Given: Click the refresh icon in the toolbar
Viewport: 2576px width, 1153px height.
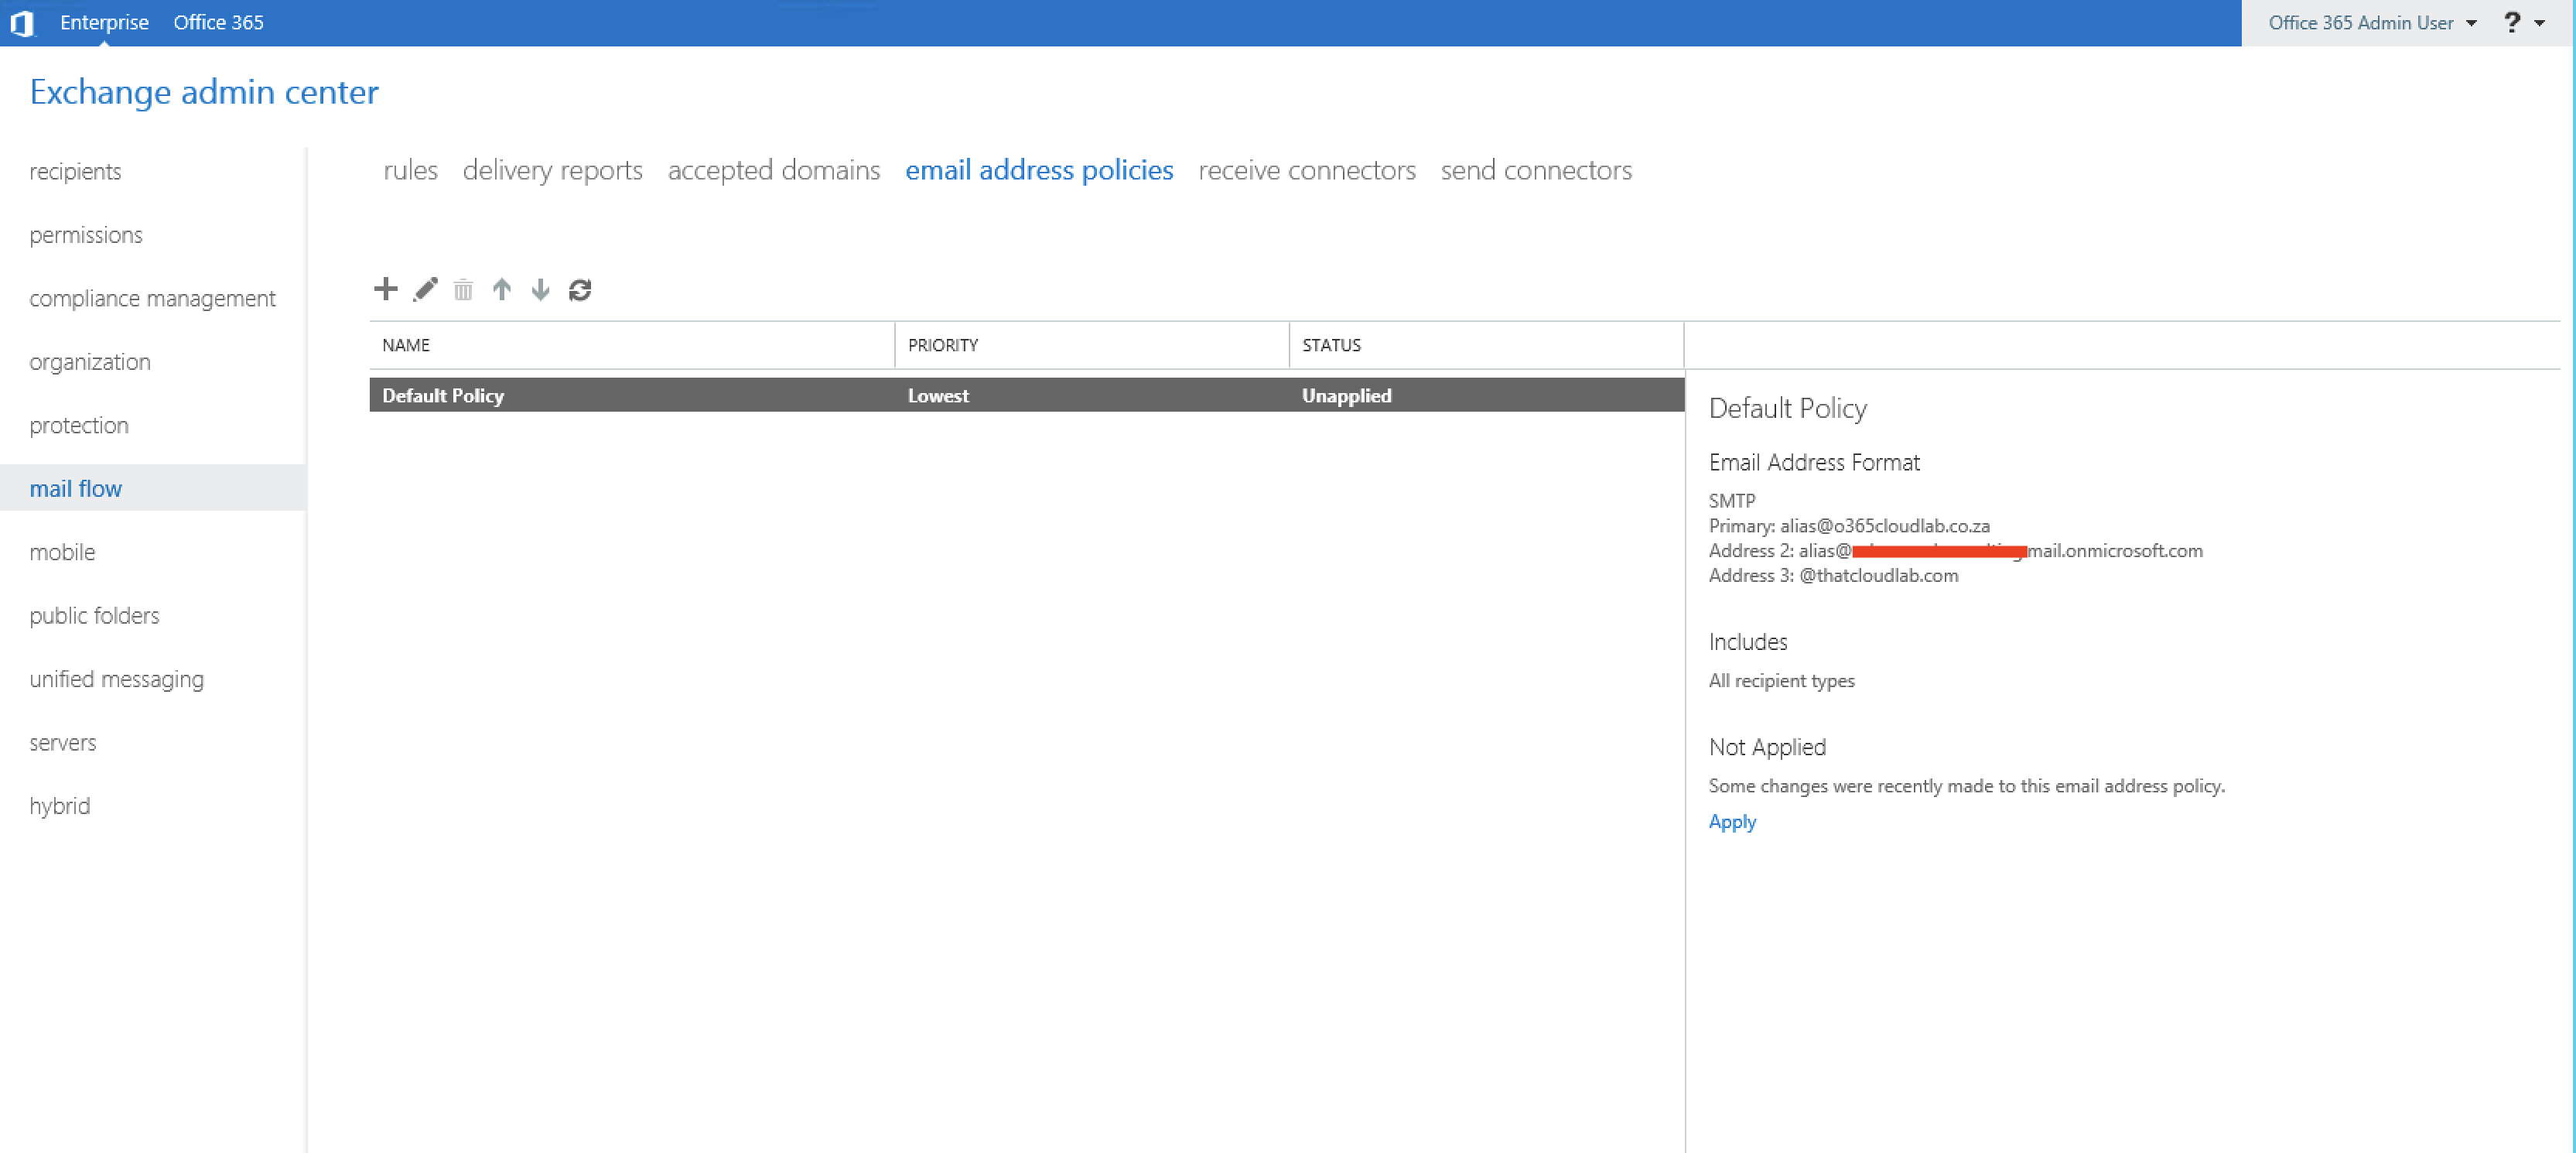Looking at the screenshot, I should click(x=580, y=290).
